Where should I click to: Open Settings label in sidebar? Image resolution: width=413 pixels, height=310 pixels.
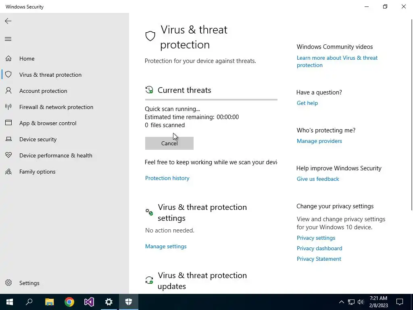click(29, 283)
